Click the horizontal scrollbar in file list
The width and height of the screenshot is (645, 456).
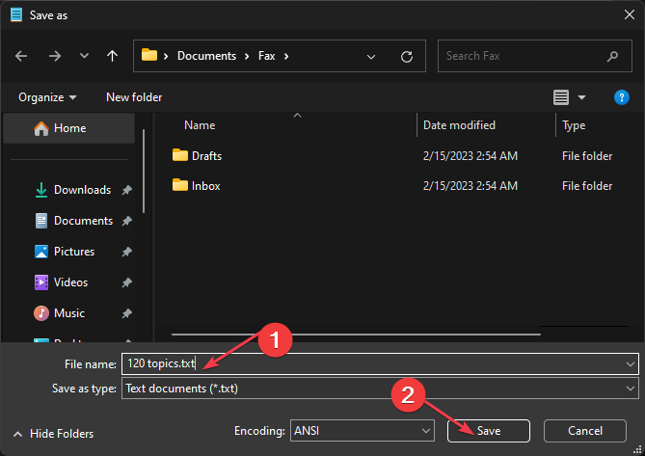click(356, 335)
